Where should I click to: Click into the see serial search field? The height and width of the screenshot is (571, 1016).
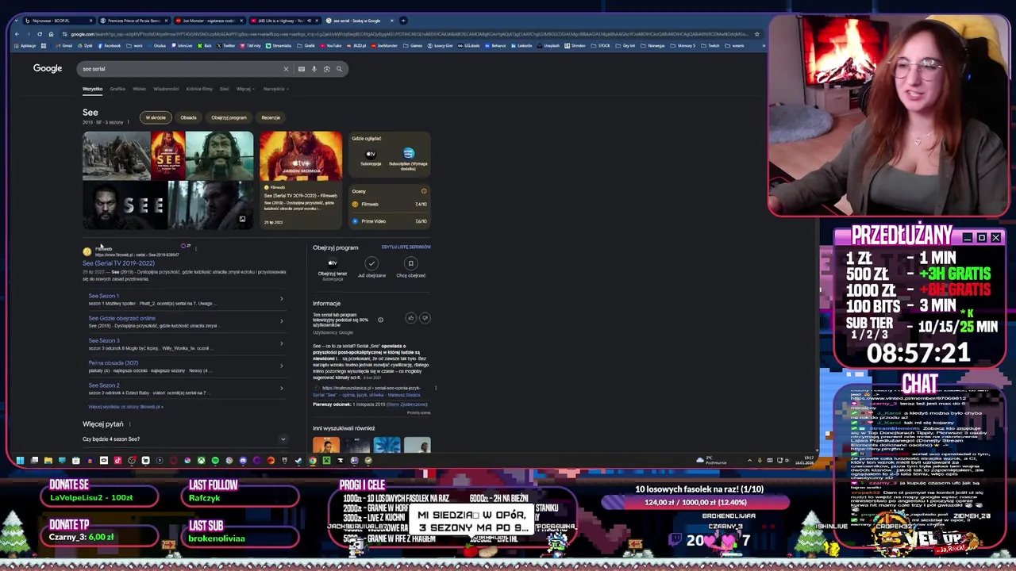coord(181,69)
